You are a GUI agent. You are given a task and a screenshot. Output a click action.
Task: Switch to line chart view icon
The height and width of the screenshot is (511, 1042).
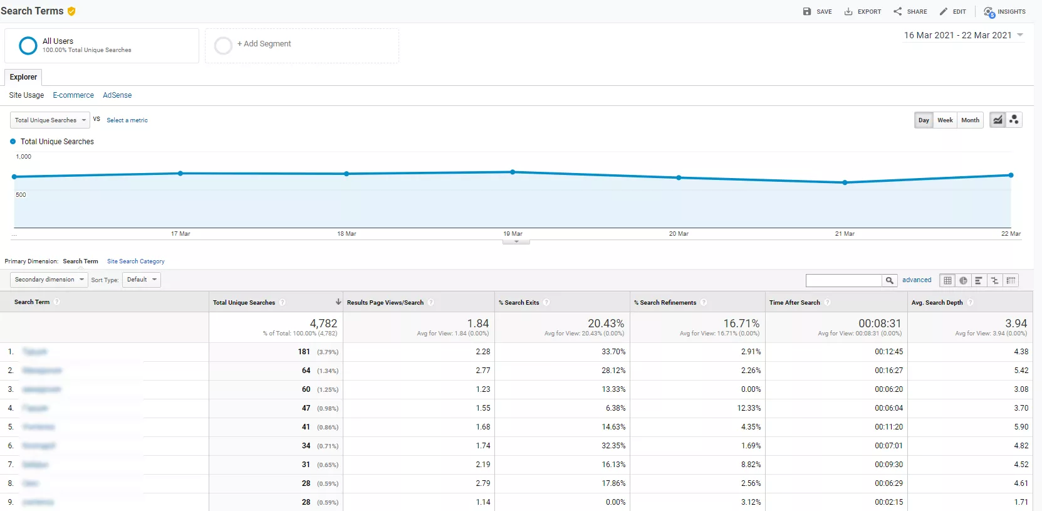pyautogui.click(x=998, y=120)
